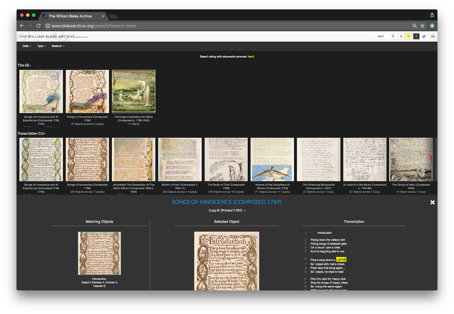454x314 pixels.
Task: Open the help question mark button
Action: click(416, 36)
